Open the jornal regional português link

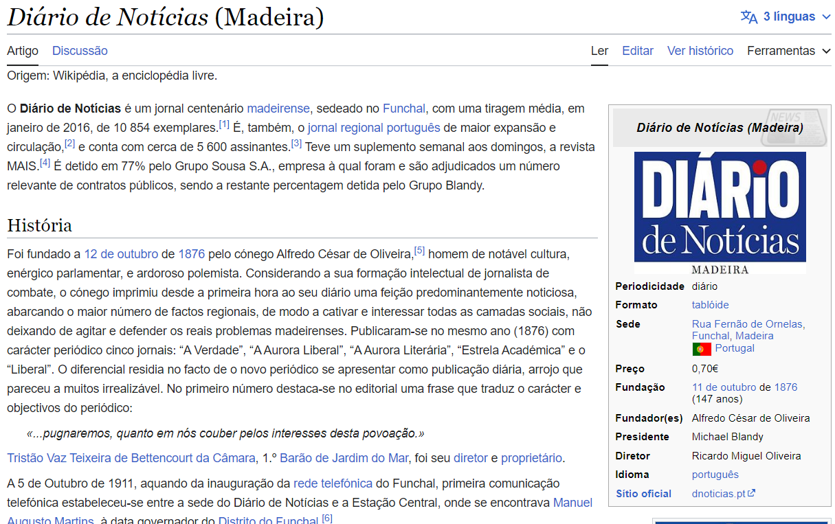374,128
